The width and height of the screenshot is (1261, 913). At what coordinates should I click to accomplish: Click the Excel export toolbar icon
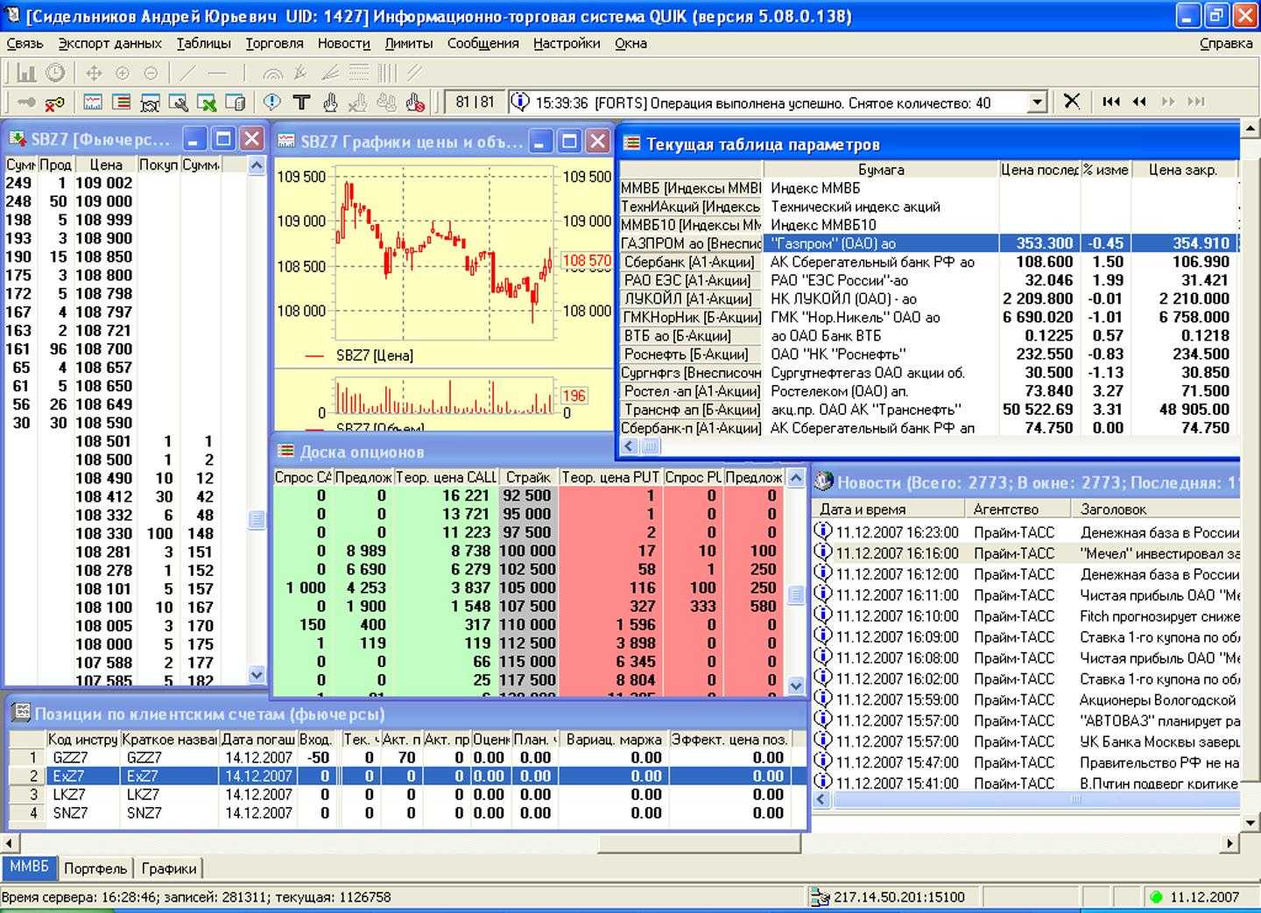point(207,103)
